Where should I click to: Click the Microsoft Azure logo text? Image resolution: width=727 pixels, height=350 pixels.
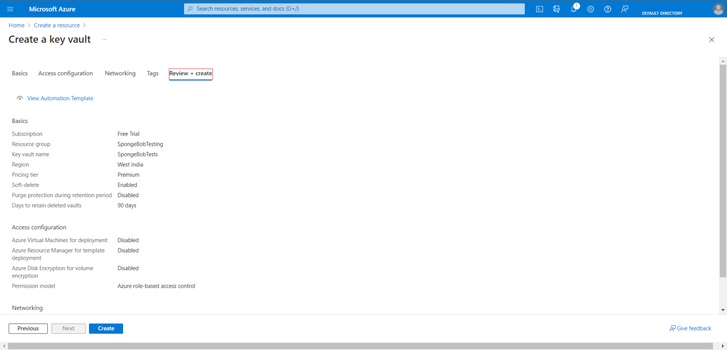click(52, 9)
